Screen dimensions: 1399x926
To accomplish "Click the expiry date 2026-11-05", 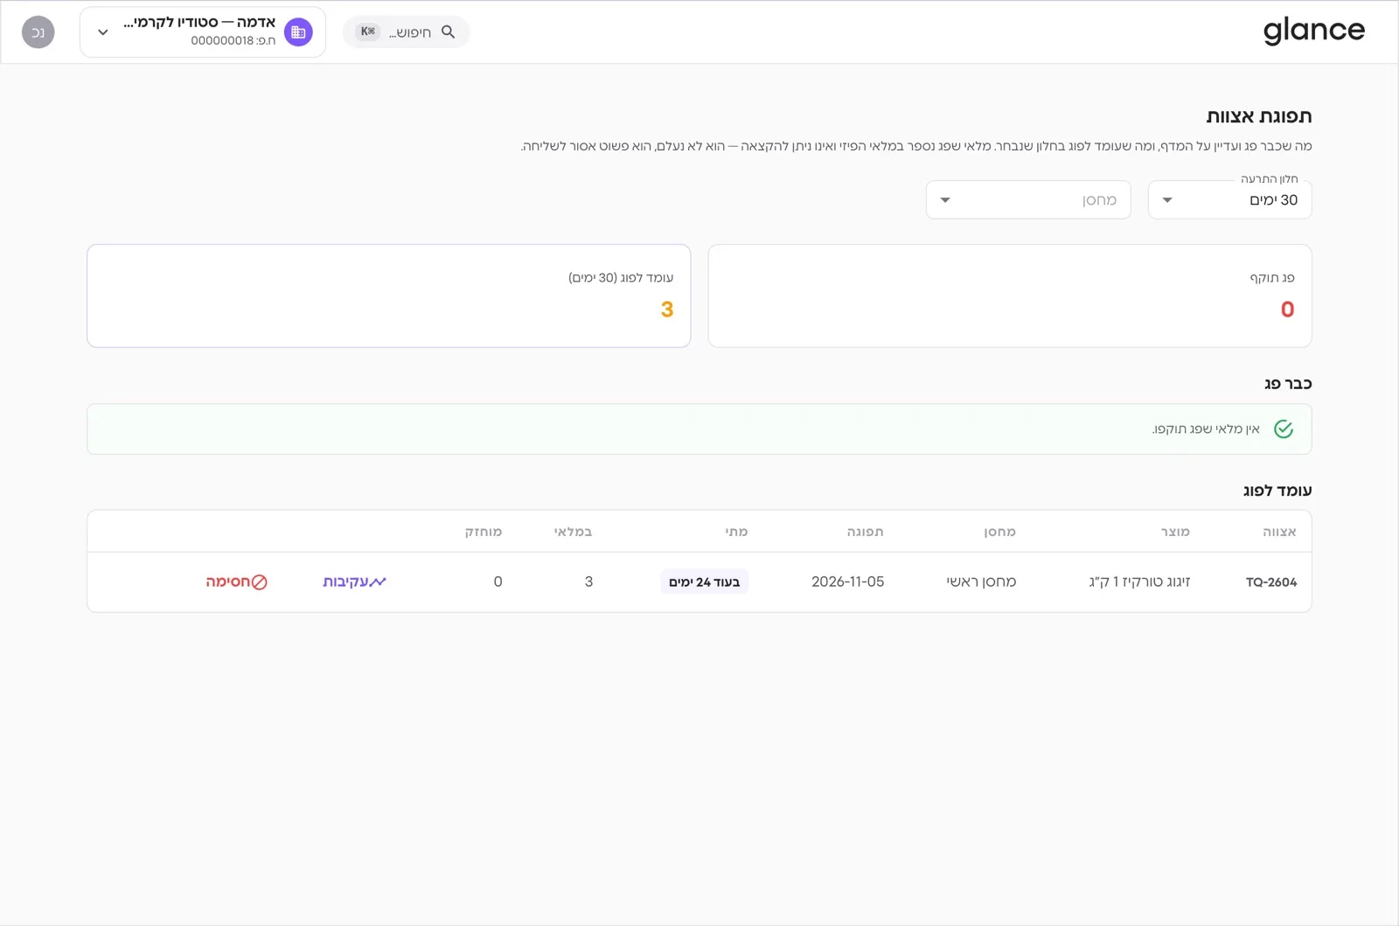I will (x=848, y=582).
